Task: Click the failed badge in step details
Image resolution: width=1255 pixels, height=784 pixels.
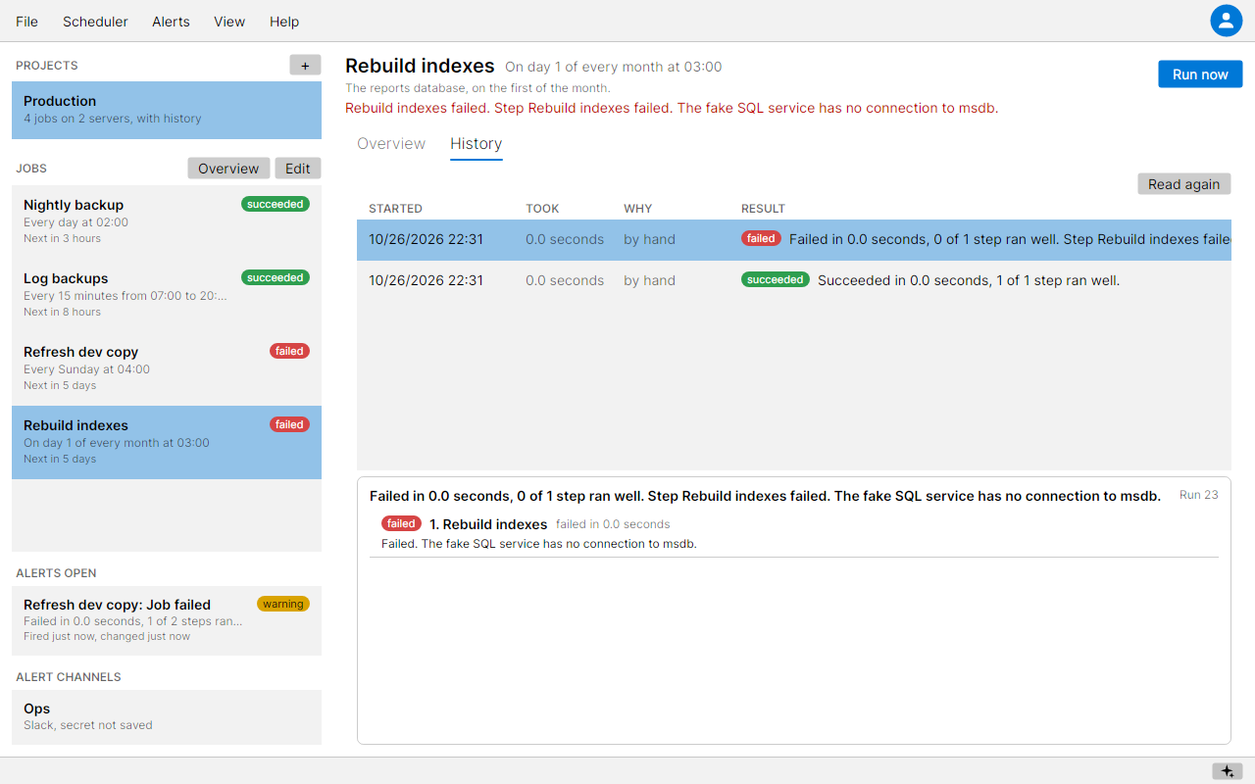Action: [401, 523]
